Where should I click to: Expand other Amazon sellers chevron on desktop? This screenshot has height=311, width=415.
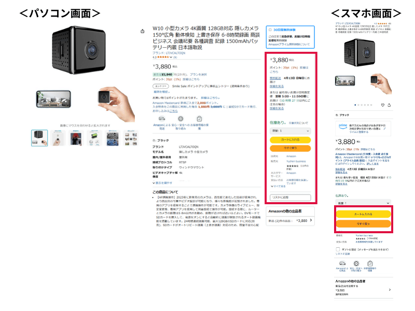(x=311, y=220)
